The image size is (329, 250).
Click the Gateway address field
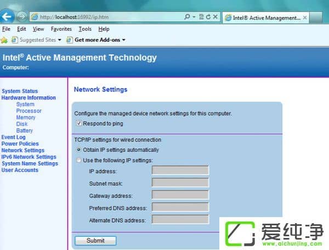[180, 195]
